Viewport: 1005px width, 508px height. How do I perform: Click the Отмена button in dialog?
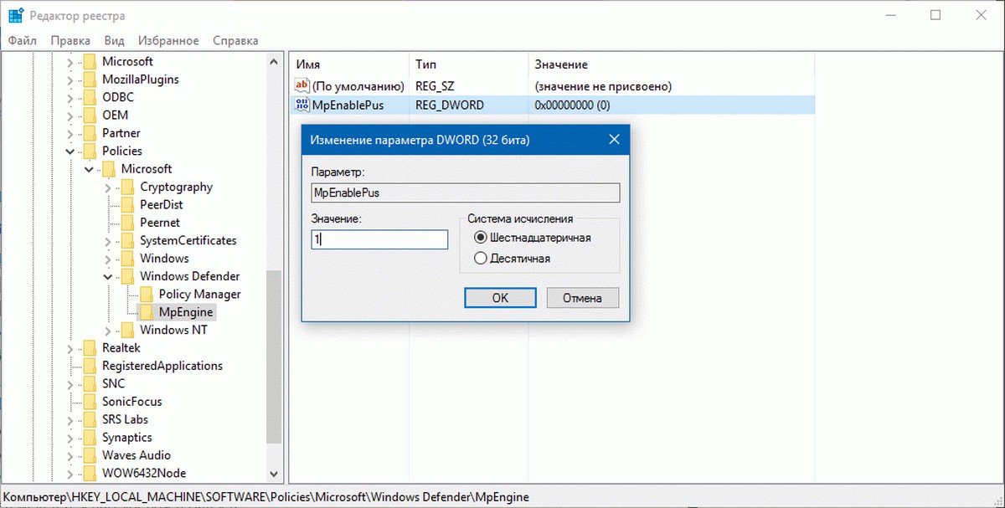583,298
